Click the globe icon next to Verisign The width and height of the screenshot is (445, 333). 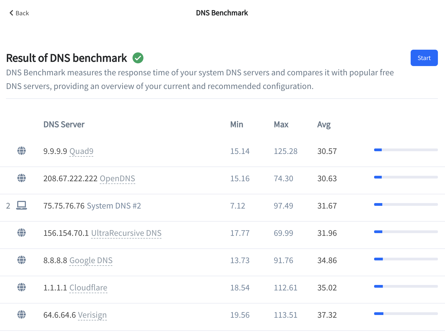(22, 314)
